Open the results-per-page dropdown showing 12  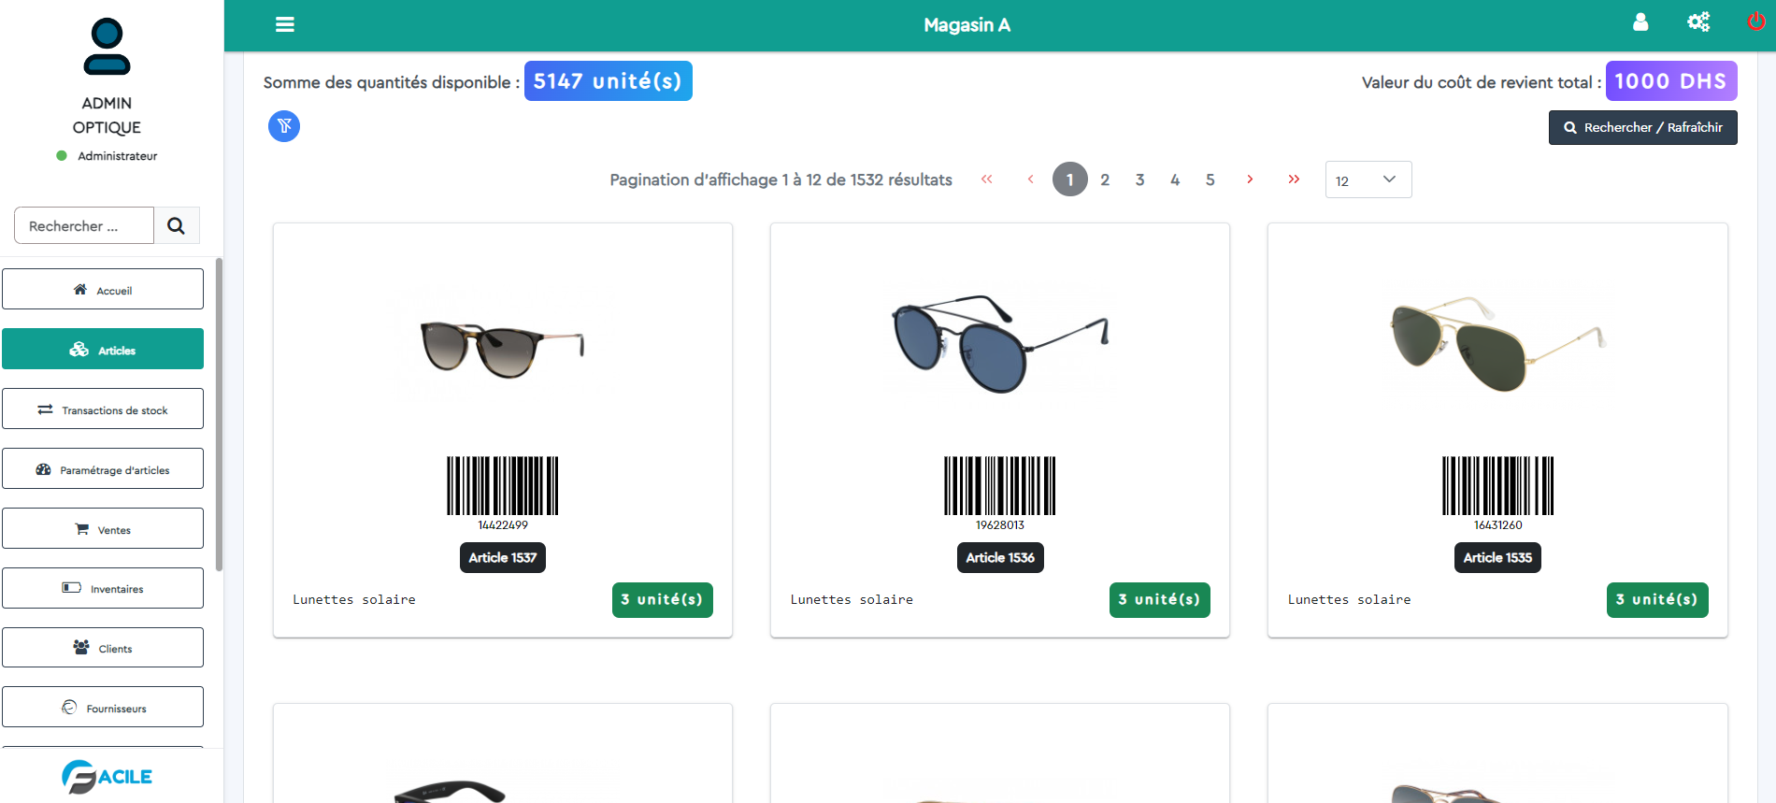1368,179
